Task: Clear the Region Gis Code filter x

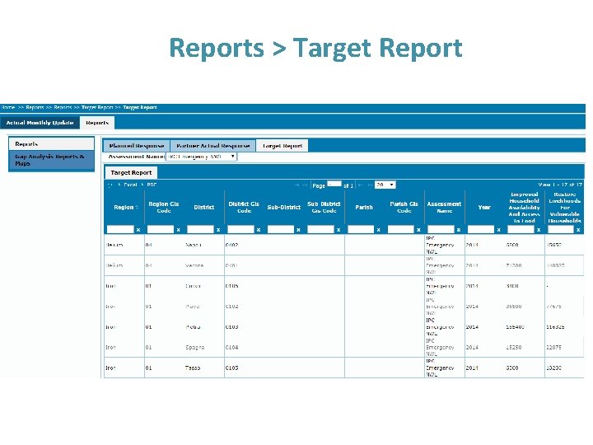Action: [178, 230]
